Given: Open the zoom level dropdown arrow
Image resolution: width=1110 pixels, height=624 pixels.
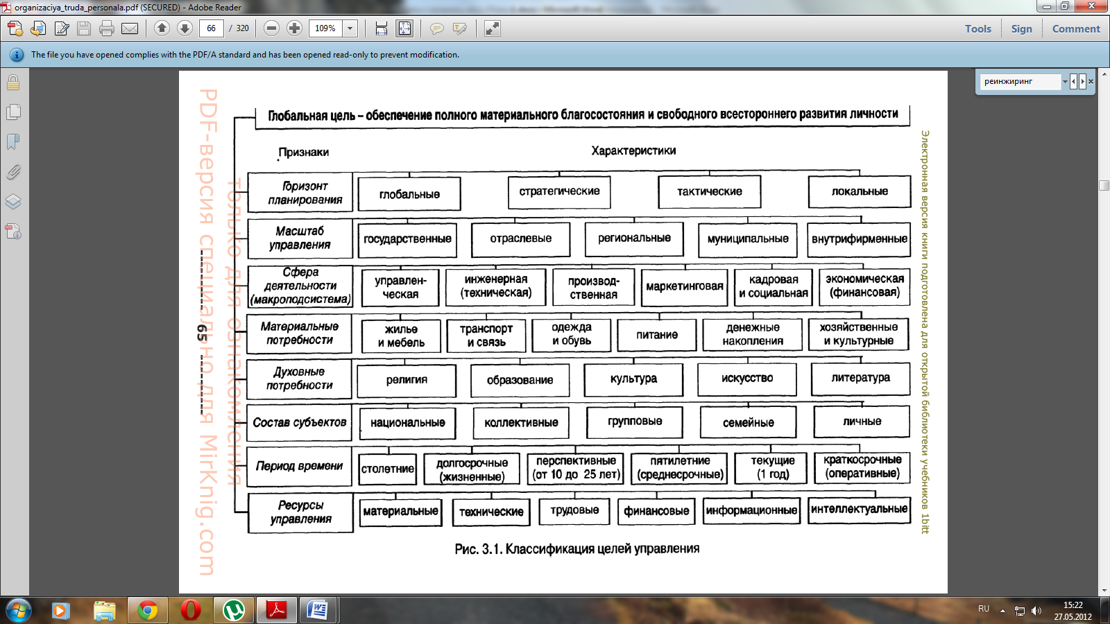Looking at the screenshot, I should [x=350, y=28].
